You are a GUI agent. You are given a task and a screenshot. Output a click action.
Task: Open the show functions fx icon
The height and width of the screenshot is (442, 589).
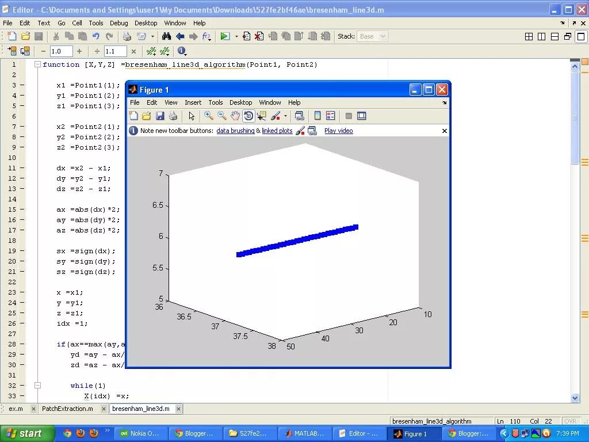(x=206, y=36)
